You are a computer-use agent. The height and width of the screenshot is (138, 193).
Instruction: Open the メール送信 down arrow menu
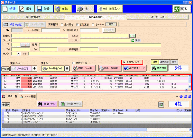35,68
